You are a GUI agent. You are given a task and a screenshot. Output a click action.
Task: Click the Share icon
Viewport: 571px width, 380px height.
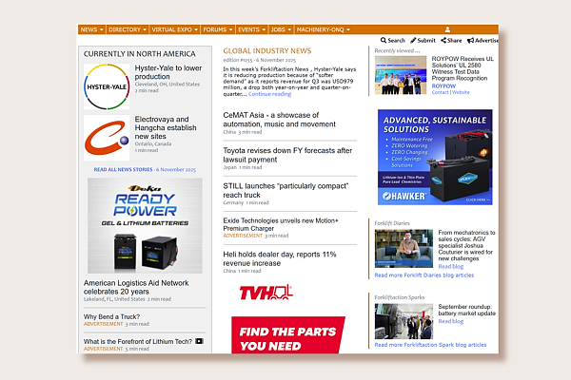tap(443, 41)
